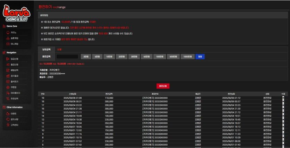Click the 환전하기 exchange page title
The image size is (290, 148).
tap(45, 7)
